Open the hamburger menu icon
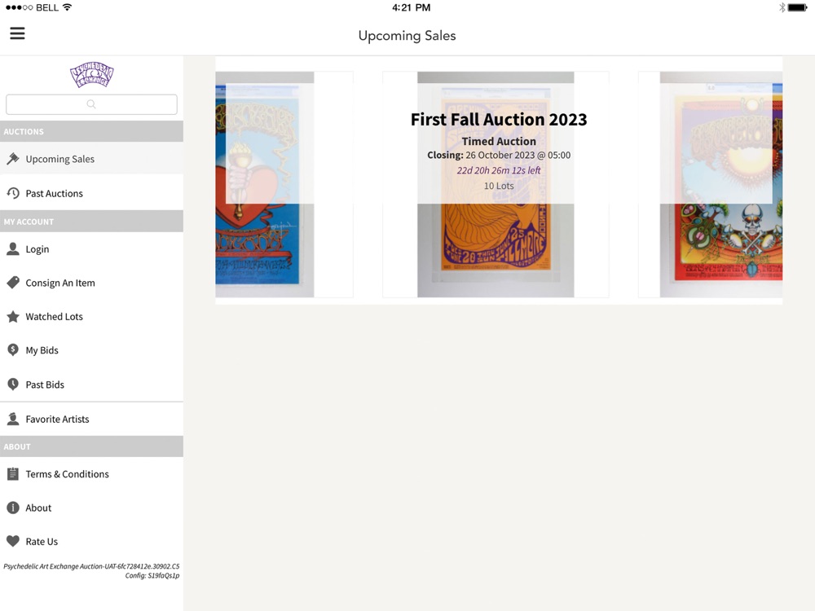The image size is (815, 611). click(x=17, y=33)
